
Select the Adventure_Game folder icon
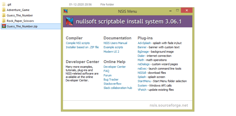tap(4, 10)
